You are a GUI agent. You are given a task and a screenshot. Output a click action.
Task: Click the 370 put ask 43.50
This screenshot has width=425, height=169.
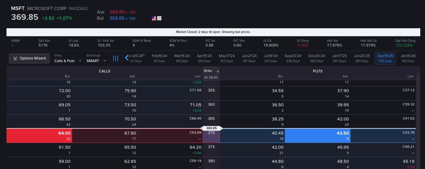coord(318,136)
